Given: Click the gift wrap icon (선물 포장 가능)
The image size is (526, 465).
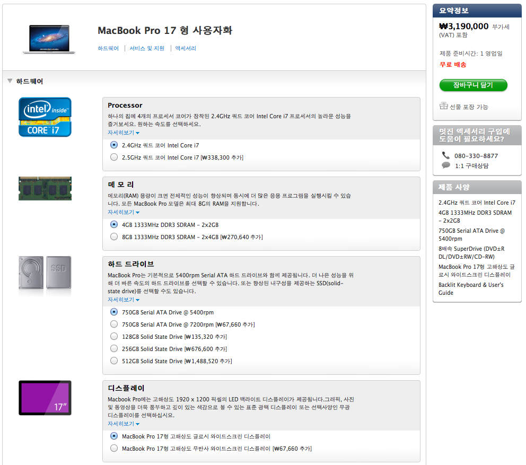Looking at the screenshot, I should [x=444, y=106].
